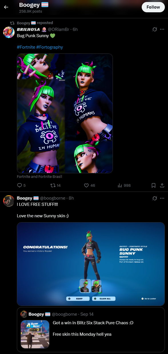Open Grok icon on Boogey's post
The height and width of the screenshot is (354, 168).
pyautogui.click(x=155, y=198)
